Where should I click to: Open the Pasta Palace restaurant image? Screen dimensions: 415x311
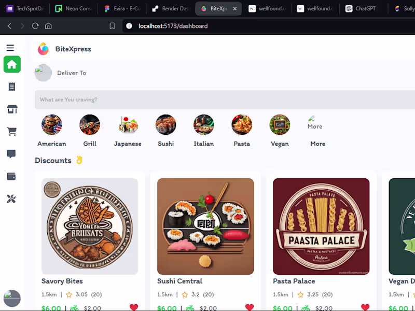(321, 227)
